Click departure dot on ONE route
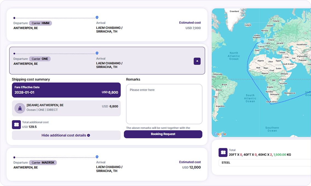This screenshot has height=186, width=311. point(14,54)
